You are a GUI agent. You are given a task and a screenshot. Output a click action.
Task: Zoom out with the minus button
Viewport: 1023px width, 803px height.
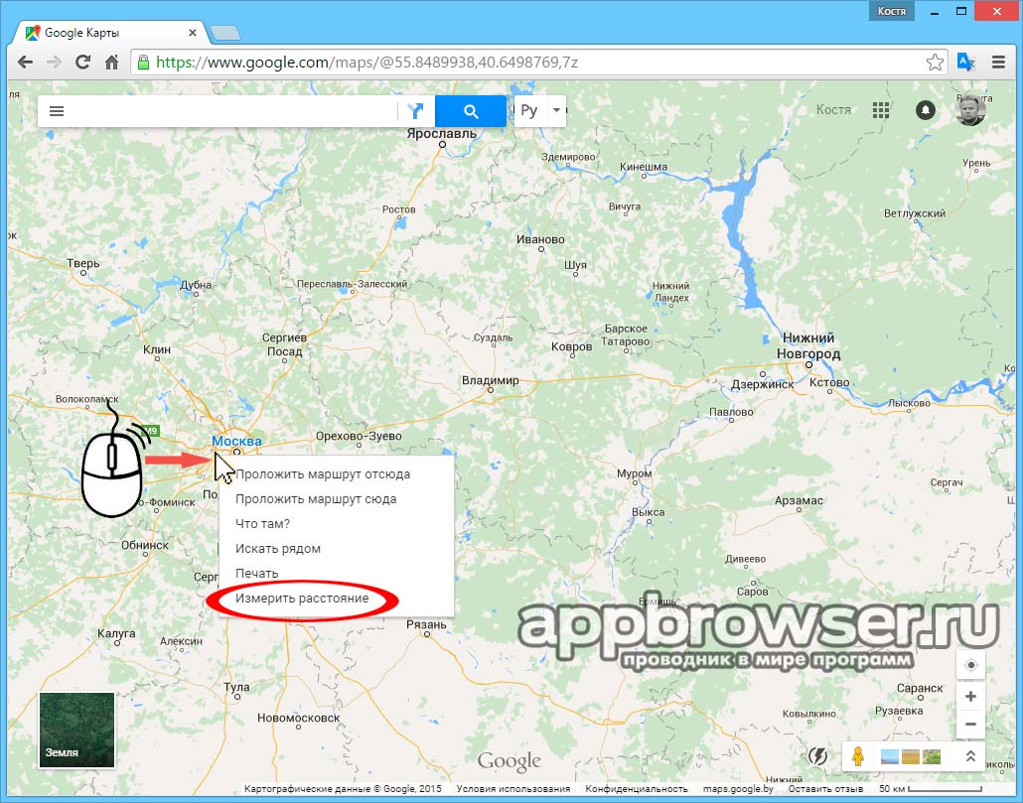click(970, 725)
